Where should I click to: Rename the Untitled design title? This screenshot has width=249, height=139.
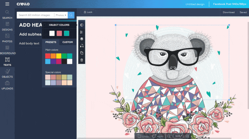click(195, 4)
